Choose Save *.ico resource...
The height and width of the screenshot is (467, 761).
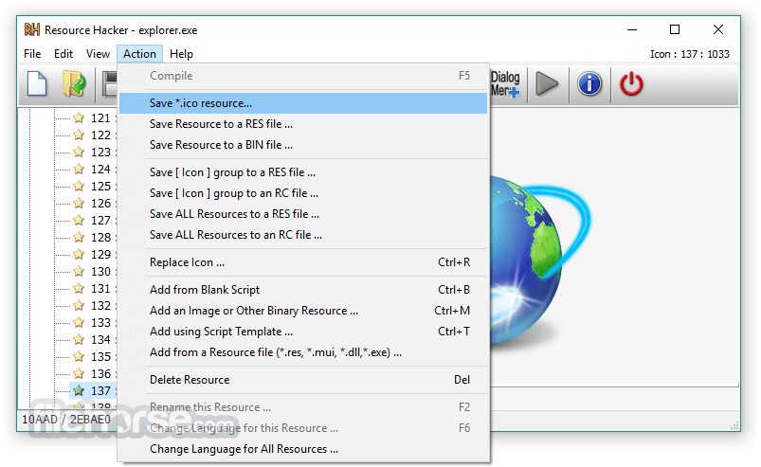pyautogui.click(x=303, y=103)
